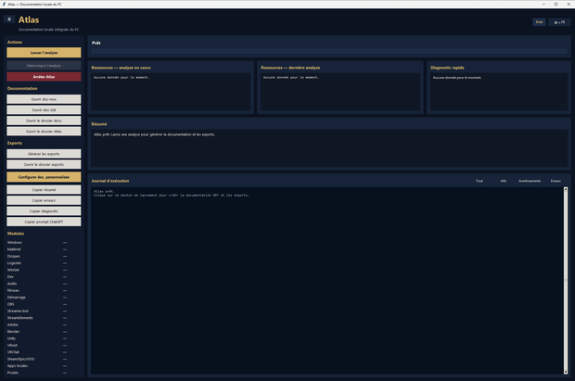
Task: Select the Projets module row
Action: 37,373
